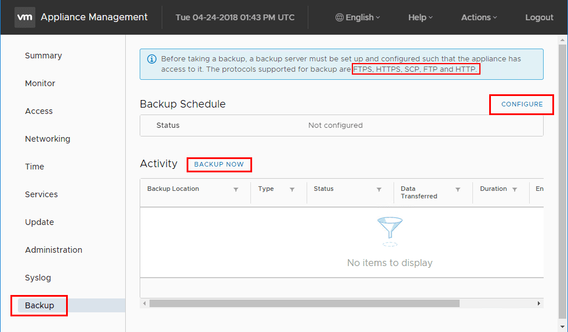Click the globe language icon
The image size is (568, 332).
point(340,17)
